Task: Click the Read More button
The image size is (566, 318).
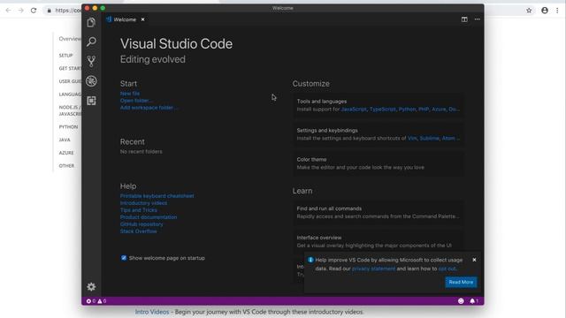Action: (461, 282)
